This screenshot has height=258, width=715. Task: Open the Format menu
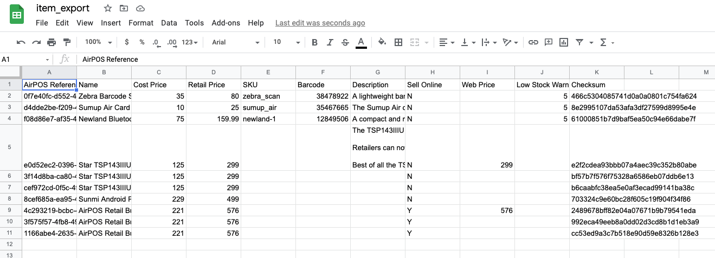[x=141, y=23]
